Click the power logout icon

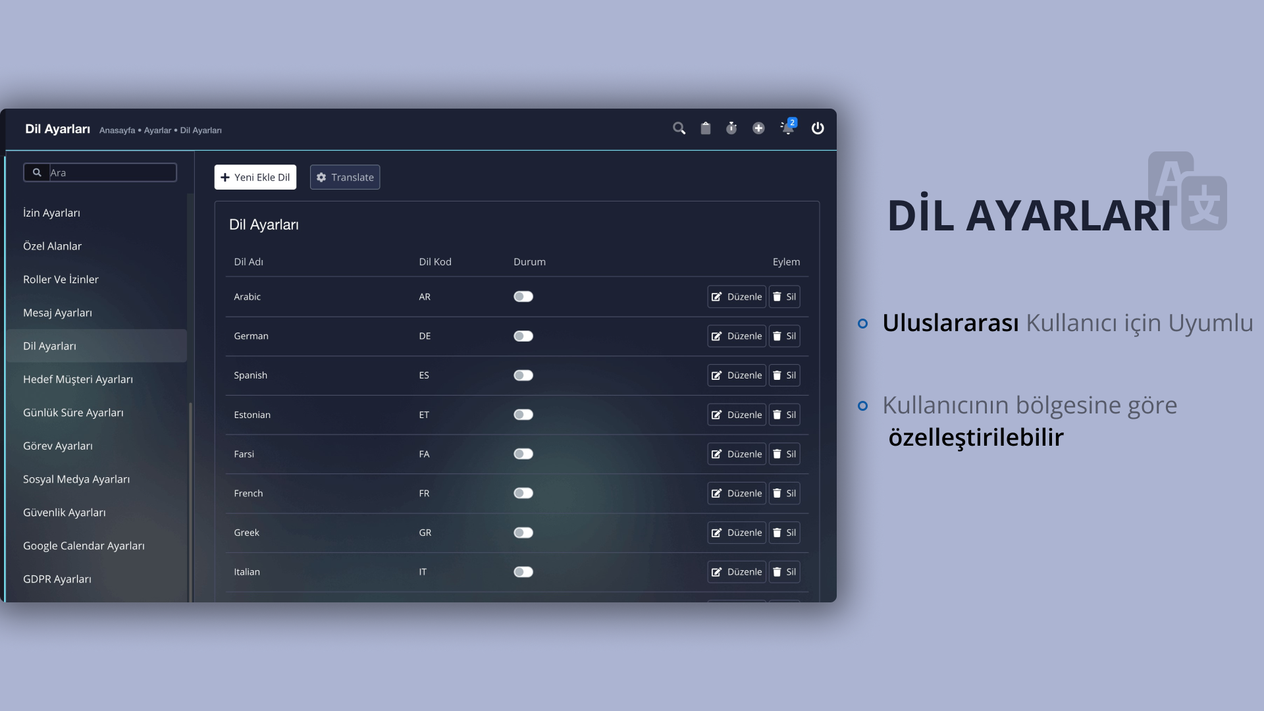click(x=818, y=128)
